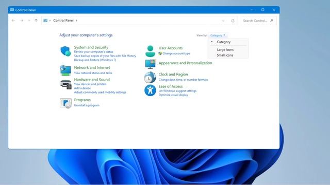Close the Control Panel window

274,10
